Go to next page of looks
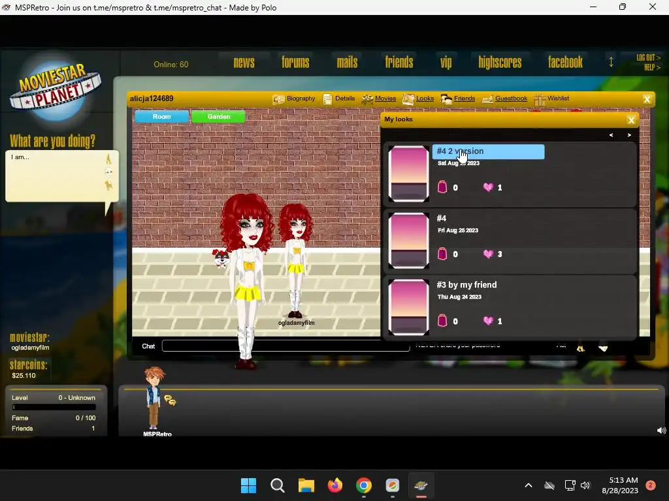 [x=629, y=135]
